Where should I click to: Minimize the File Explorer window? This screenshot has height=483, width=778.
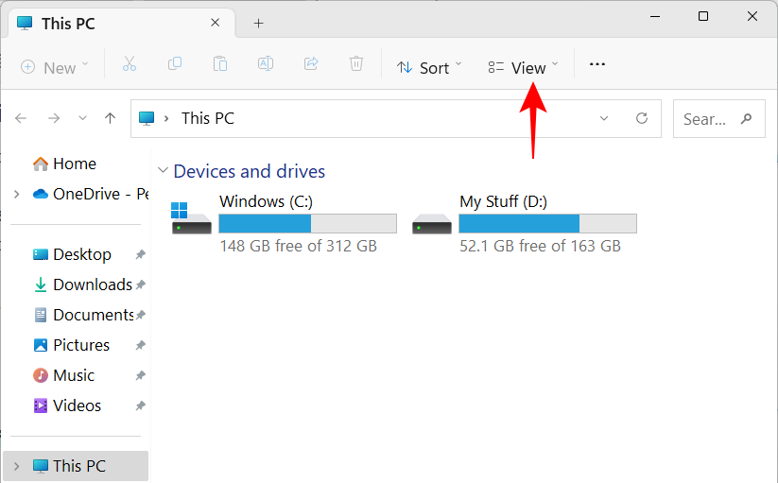click(655, 16)
